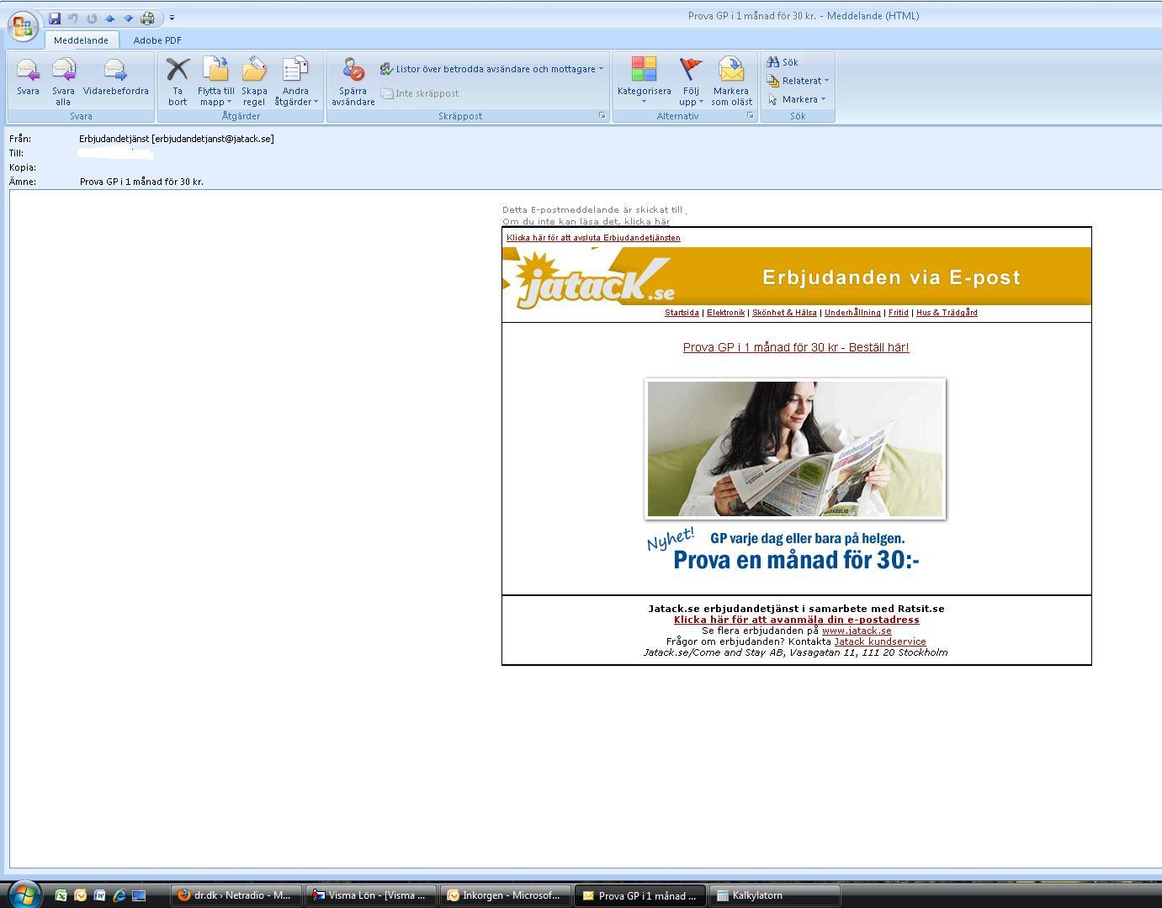This screenshot has width=1162, height=908.
Task: Launch Internet Explorer from quick launch
Action: (x=119, y=895)
